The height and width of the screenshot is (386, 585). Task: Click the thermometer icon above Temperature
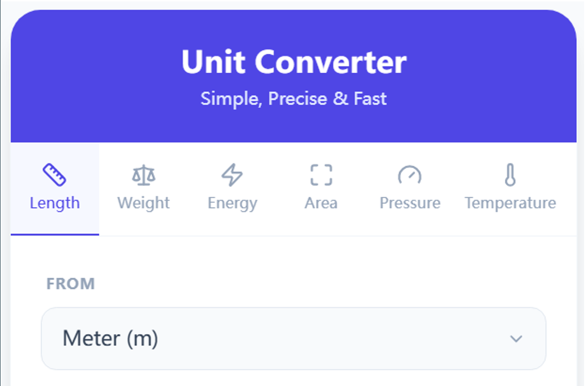(510, 174)
